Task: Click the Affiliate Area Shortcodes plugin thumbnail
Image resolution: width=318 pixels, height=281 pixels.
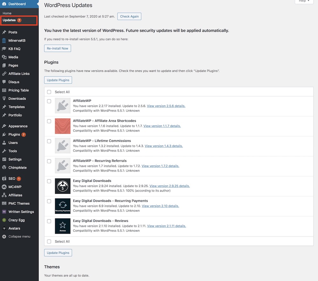Action: point(63,126)
